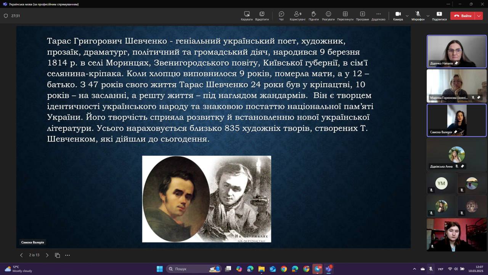Image resolution: width=488 pixels, height=275 pixels.
Task: Open dropdown arrow next to Вийти
Action: click(479, 16)
